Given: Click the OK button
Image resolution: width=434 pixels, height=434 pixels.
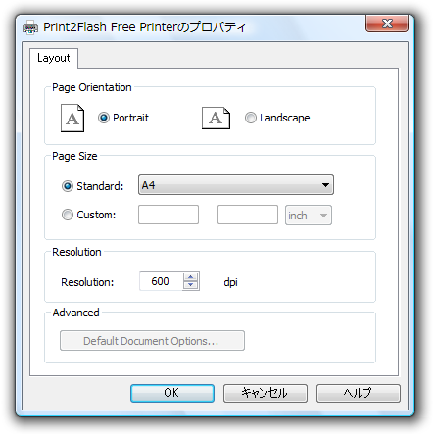Looking at the screenshot, I should tap(172, 393).
